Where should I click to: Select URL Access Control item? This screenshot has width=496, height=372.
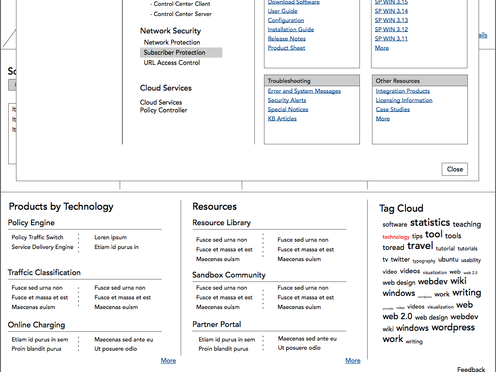172,62
